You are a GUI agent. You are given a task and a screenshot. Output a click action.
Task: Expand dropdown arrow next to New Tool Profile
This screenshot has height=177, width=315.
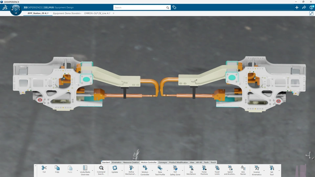(x=167, y=170)
